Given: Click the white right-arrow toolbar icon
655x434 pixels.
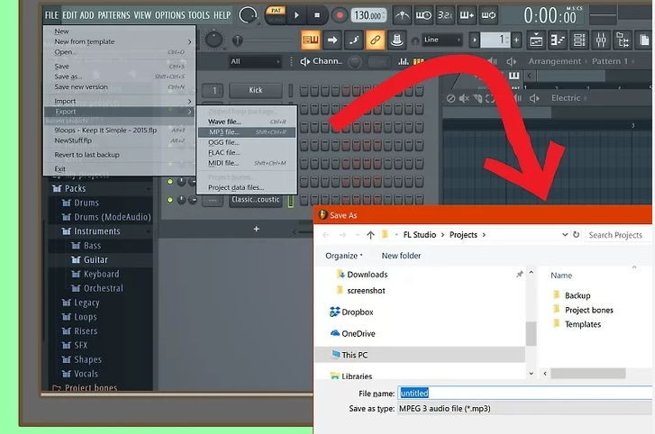Looking at the screenshot, I should (x=332, y=40).
